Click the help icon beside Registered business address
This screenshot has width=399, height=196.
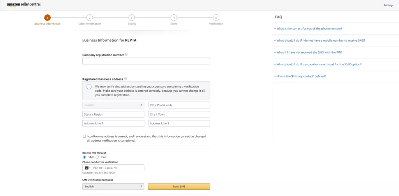(125, 79)
